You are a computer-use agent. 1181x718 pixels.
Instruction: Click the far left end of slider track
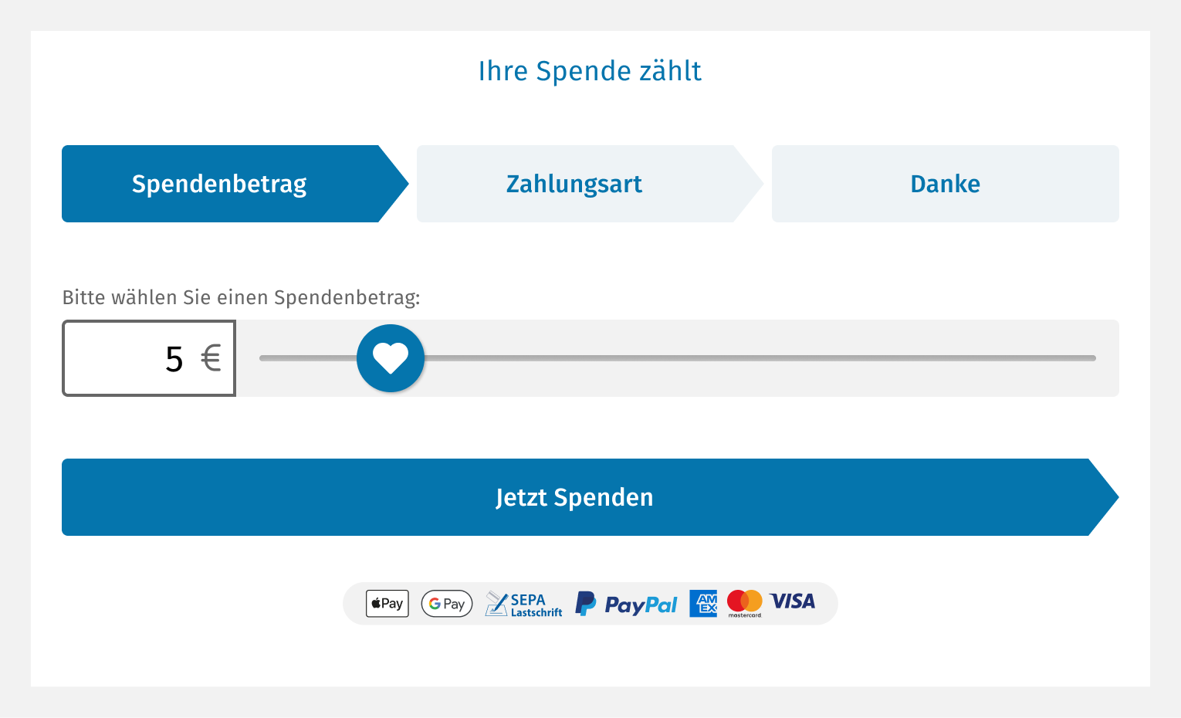coord(264,358)
